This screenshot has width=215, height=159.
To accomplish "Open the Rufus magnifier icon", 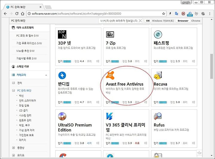I will 158,116.
